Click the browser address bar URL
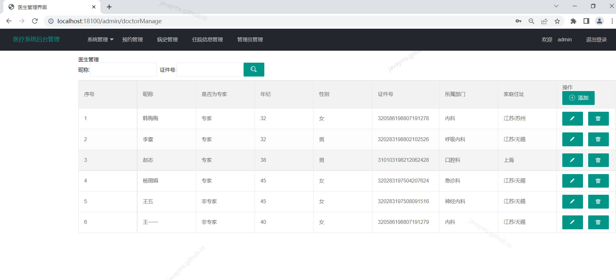 110,21
